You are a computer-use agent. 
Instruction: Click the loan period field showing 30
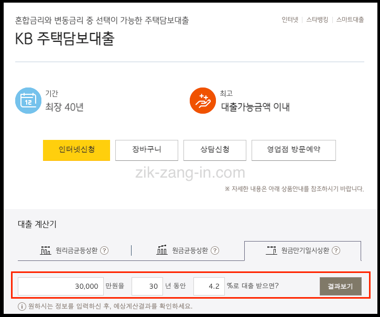point(147,286)
